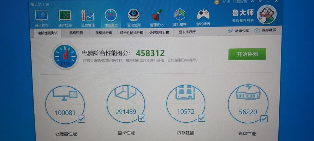Viewport: 314px width, 141px height.
Task: Click the Weibo logo icon
Action: tap(230, 31)
